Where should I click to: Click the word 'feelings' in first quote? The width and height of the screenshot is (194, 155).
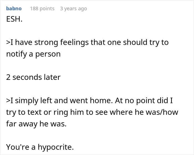pyautogui.click(x=74, y=42)
